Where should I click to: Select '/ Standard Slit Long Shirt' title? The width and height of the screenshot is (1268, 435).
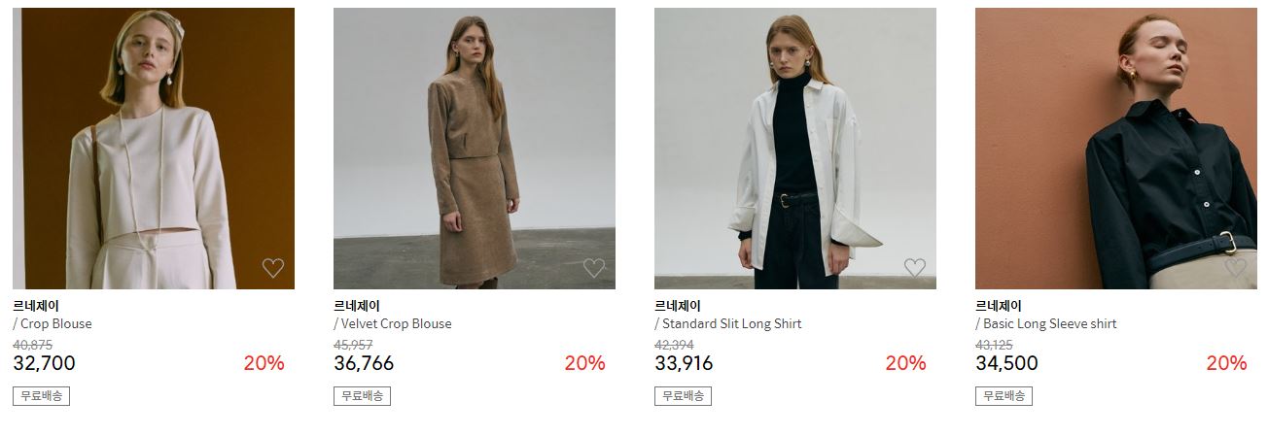tap(728, 324)
